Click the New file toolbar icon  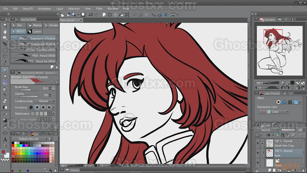pos(62,15)
